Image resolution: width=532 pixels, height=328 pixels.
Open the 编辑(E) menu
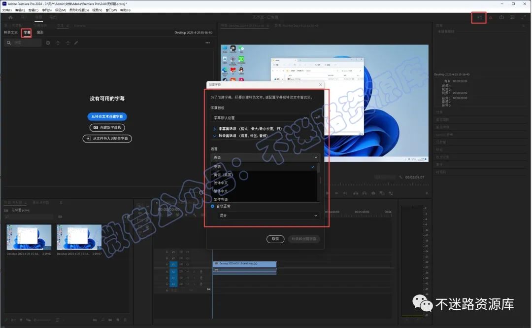tap(20, 10)
